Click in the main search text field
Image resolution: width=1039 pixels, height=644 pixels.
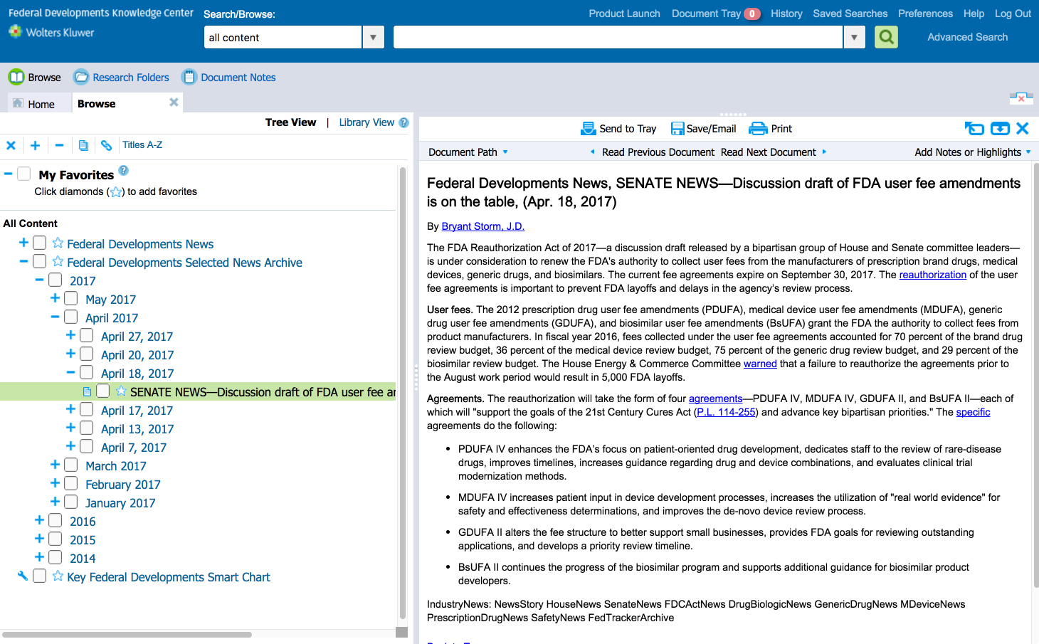[x=618, y=37]
